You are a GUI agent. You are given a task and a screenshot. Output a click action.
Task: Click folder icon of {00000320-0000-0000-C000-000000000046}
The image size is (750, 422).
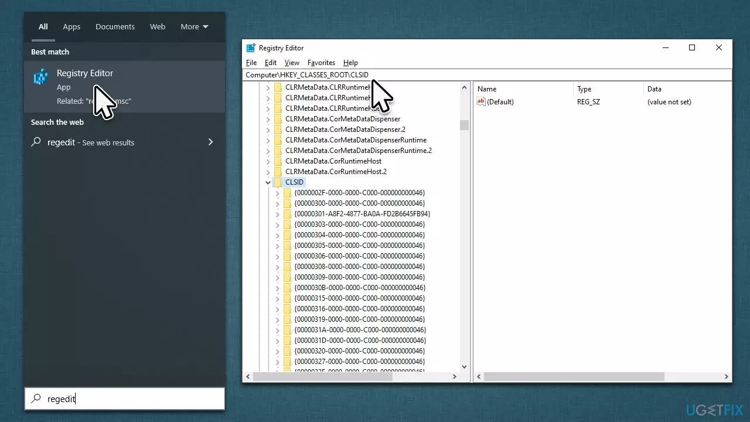pos(287,351)
